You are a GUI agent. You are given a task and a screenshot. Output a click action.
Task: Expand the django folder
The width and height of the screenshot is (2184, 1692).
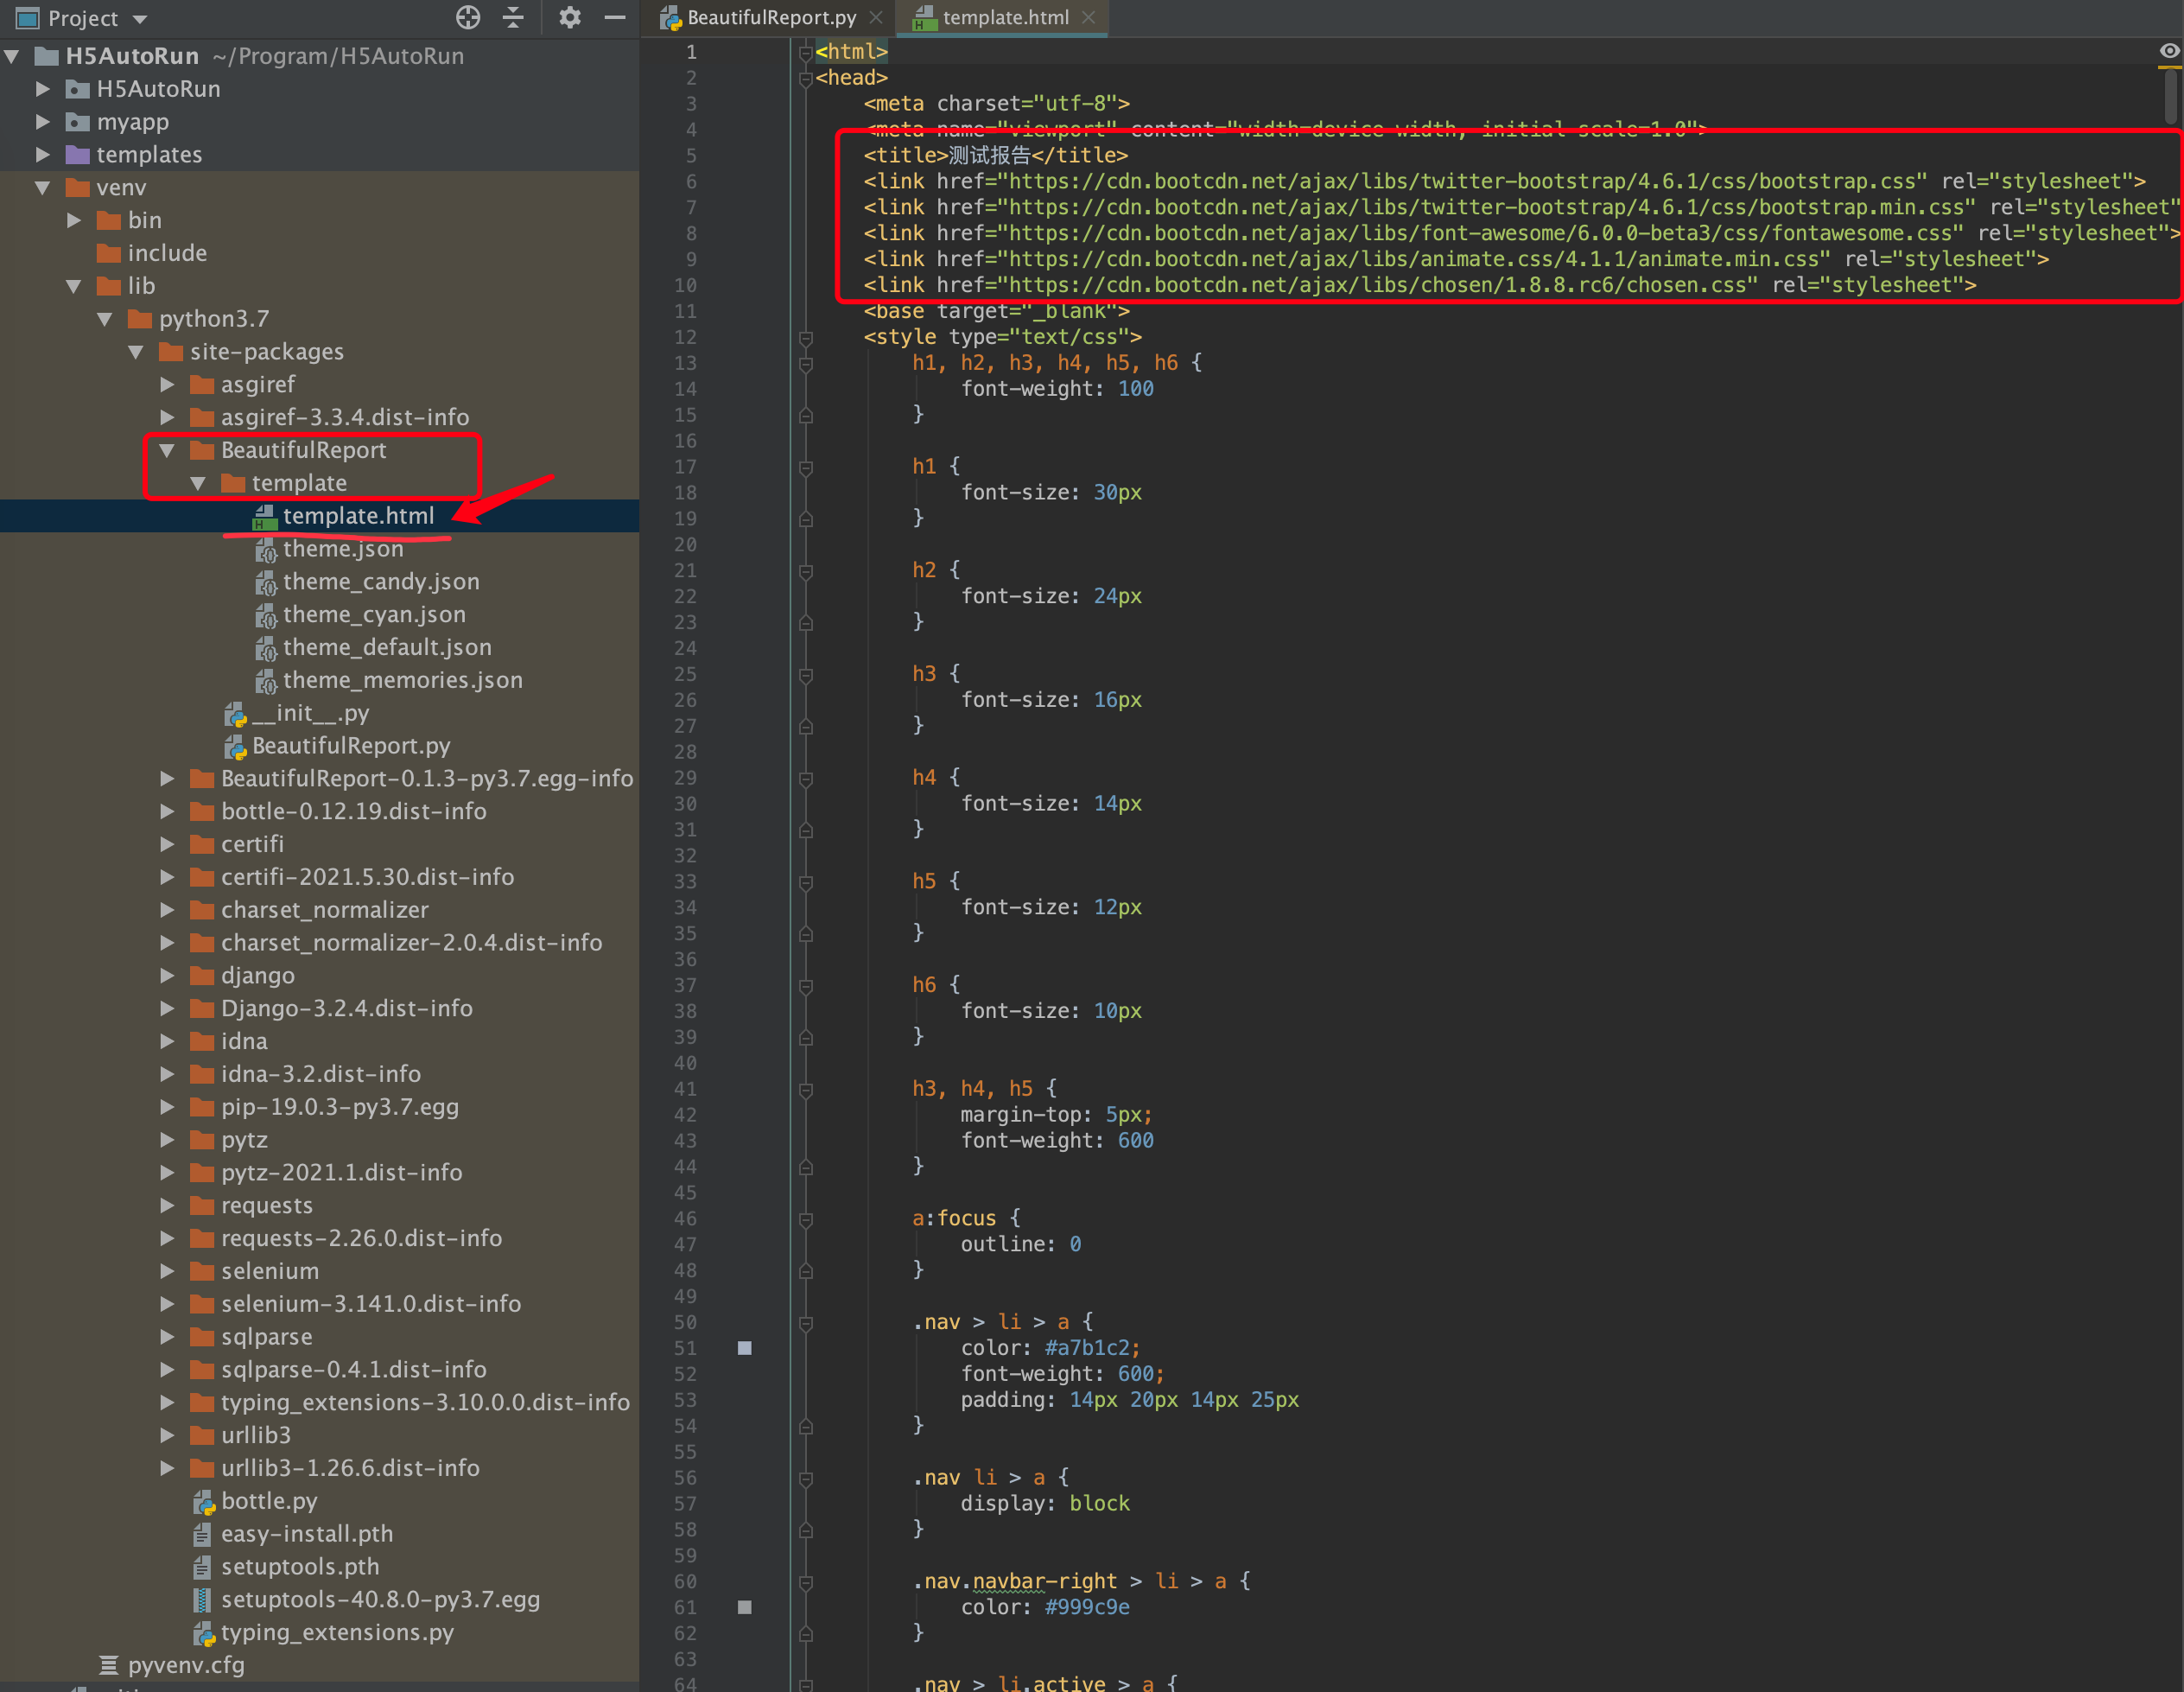point(166,975)
